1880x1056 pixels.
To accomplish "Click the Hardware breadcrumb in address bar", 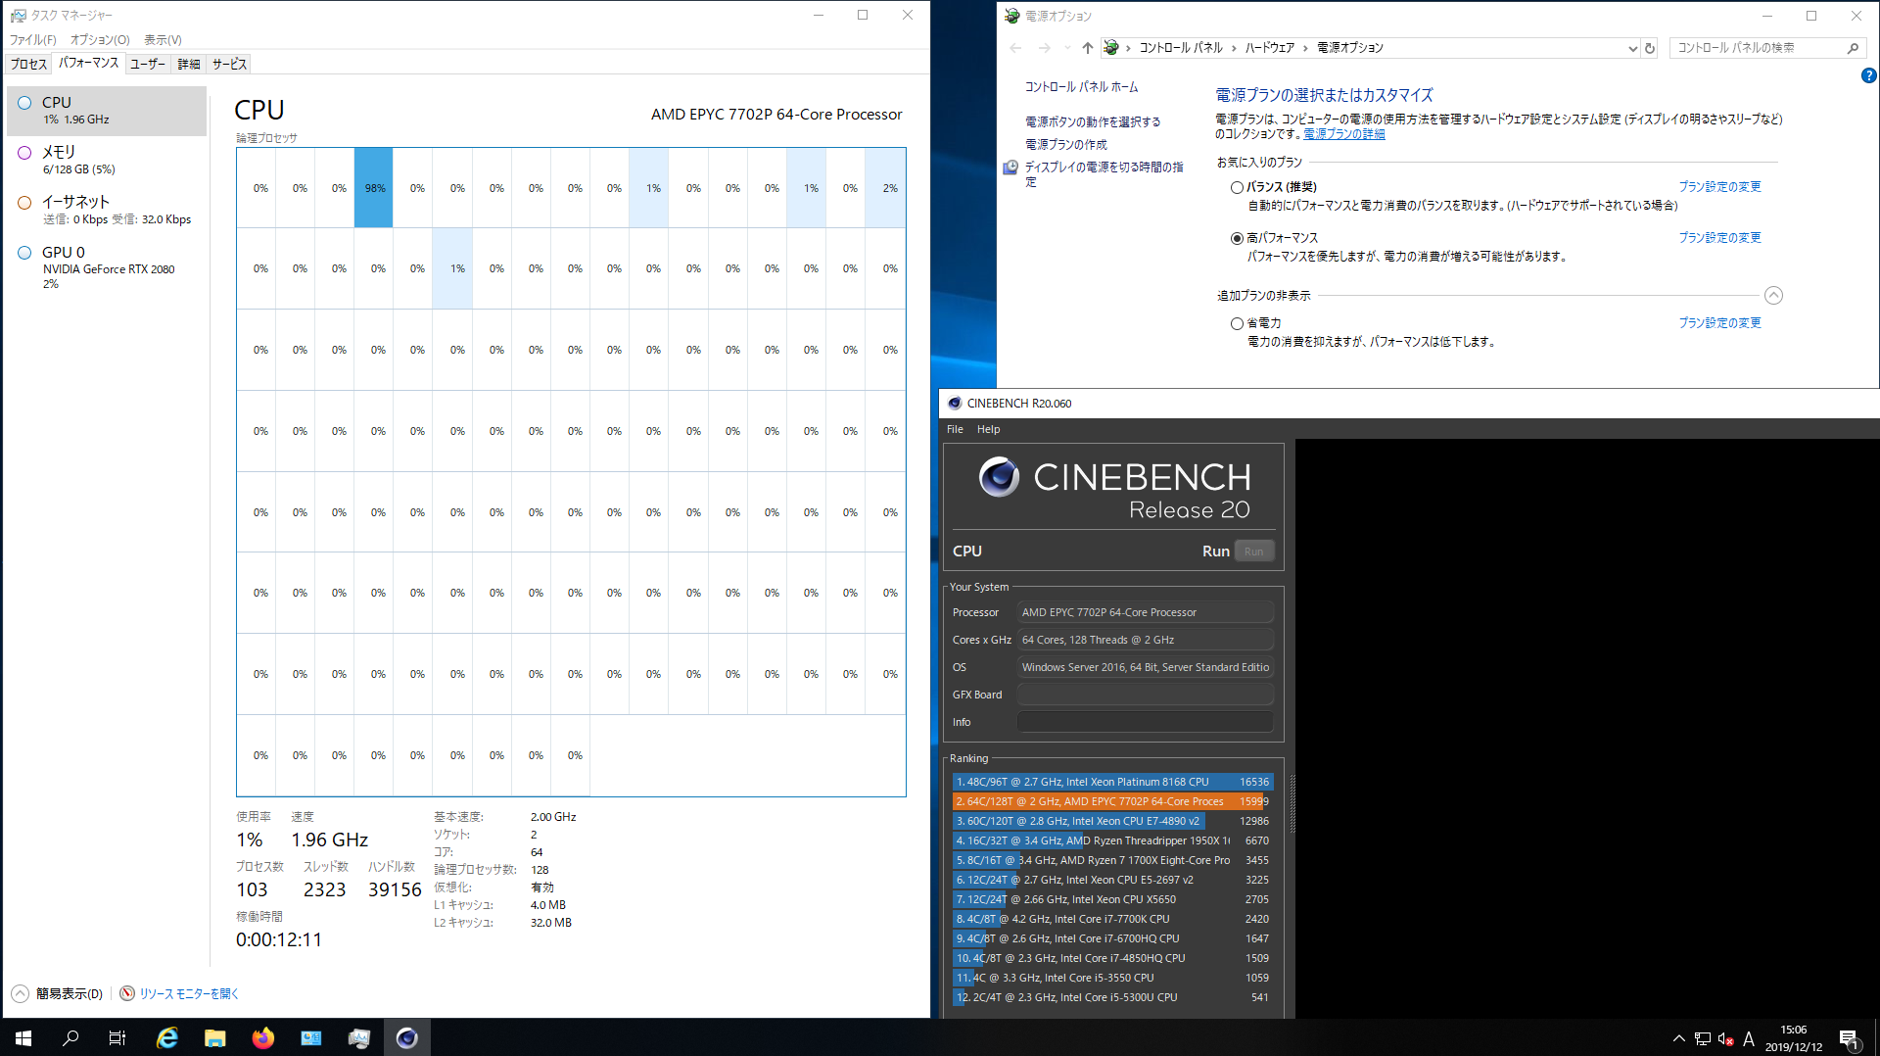I will pos(1269,48).
